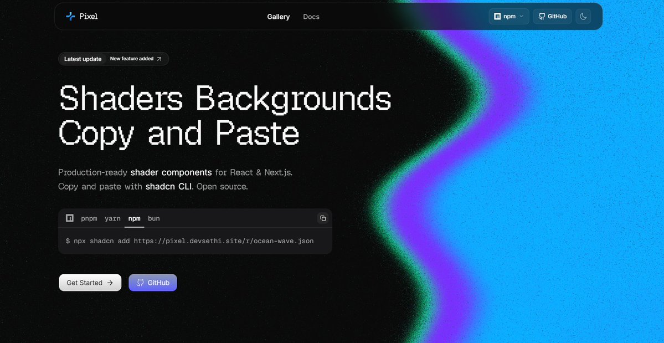This screenshot has height=343, width=664.
Task: Click the Get Started button
Action: click(x=90, y=283)
